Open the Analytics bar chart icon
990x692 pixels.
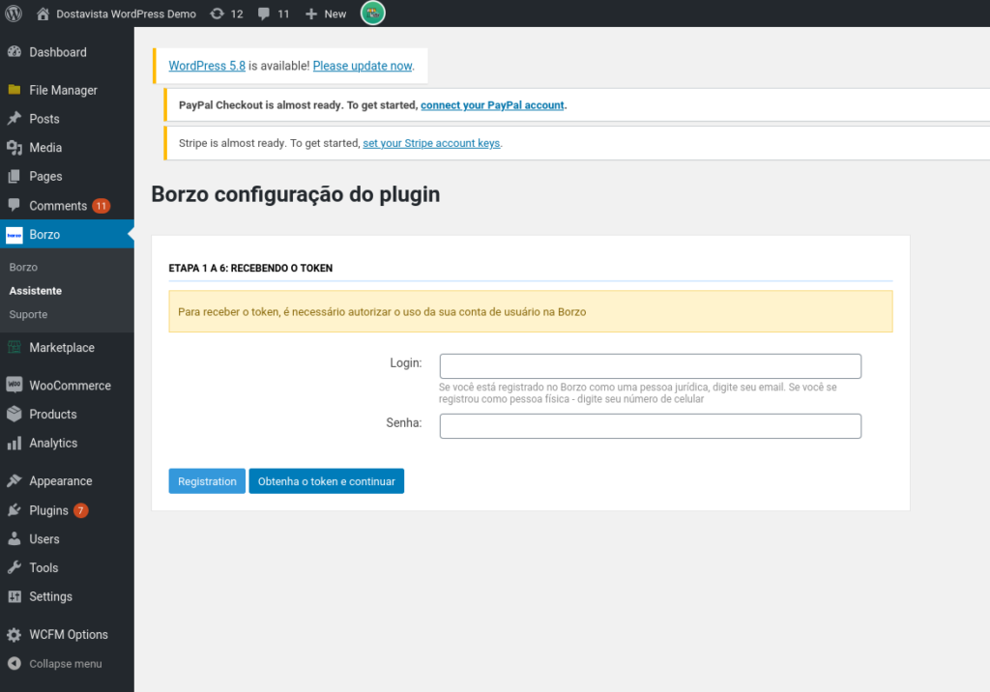click(x=15, y=443)
